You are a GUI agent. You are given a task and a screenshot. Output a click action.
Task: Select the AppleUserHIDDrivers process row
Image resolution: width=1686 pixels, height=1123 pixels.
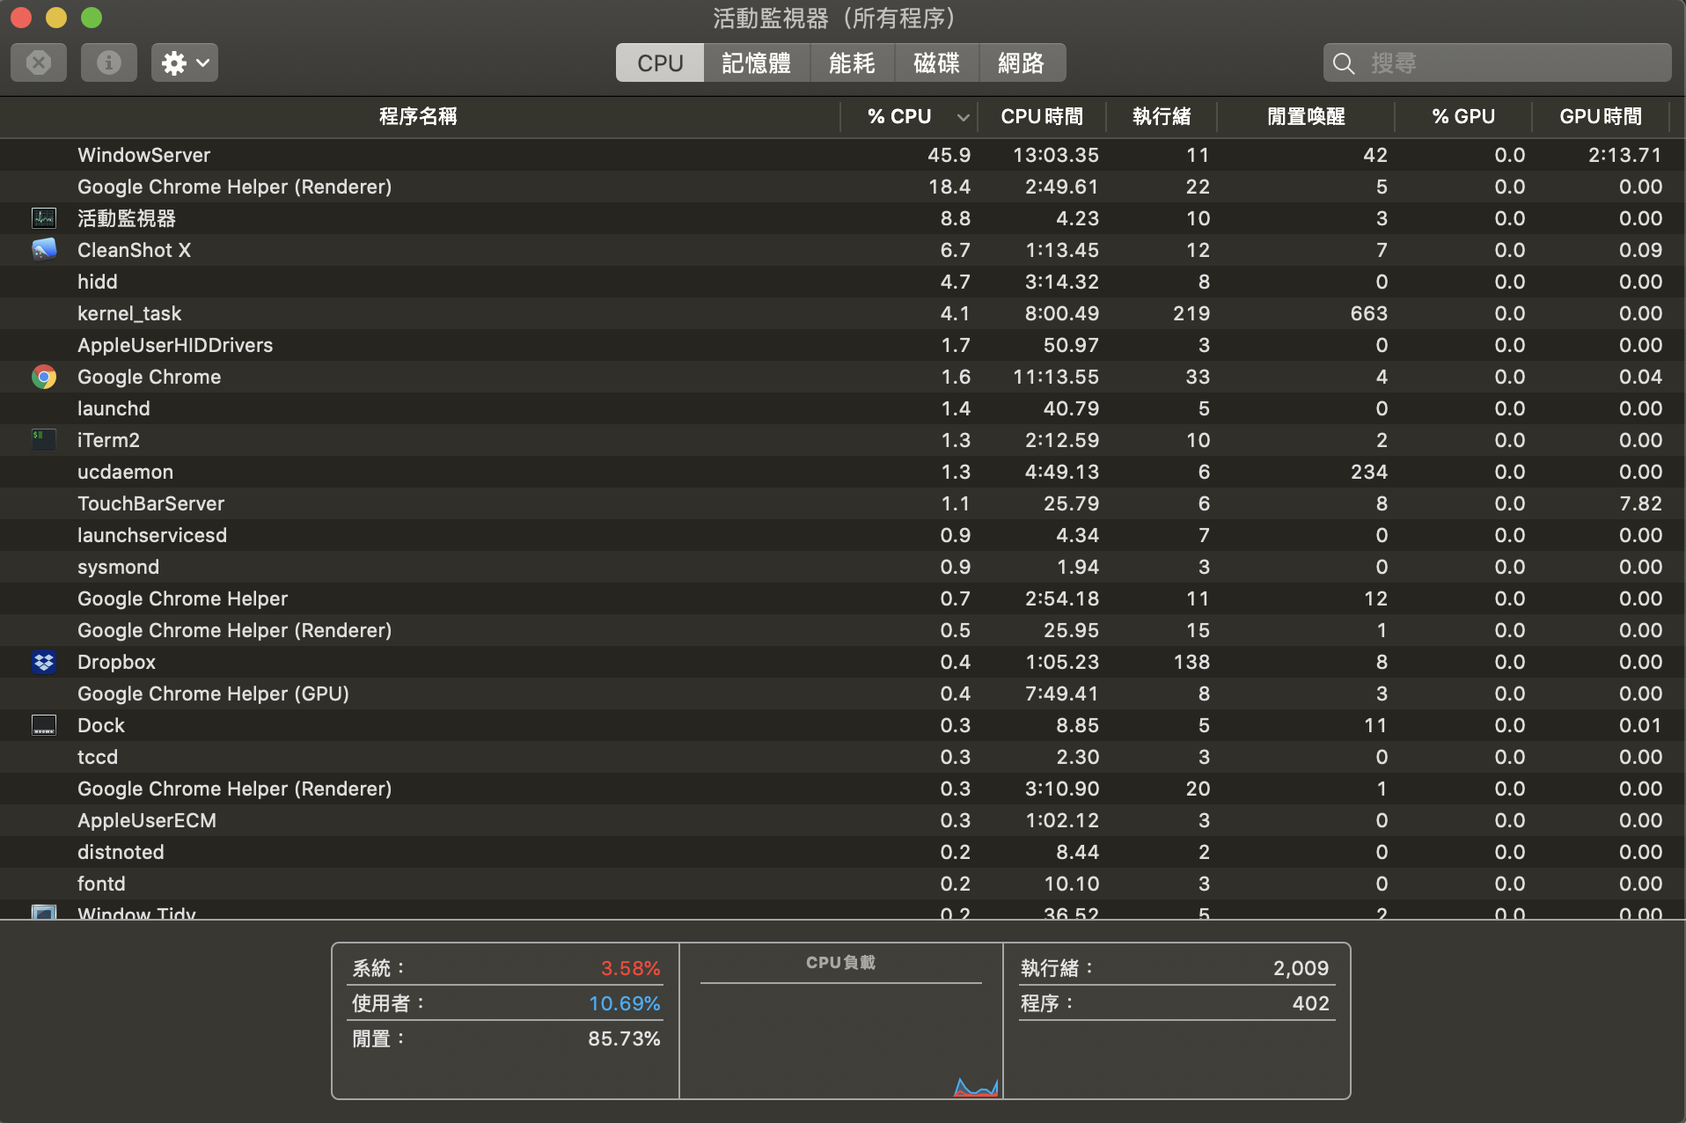click(843, 345)
